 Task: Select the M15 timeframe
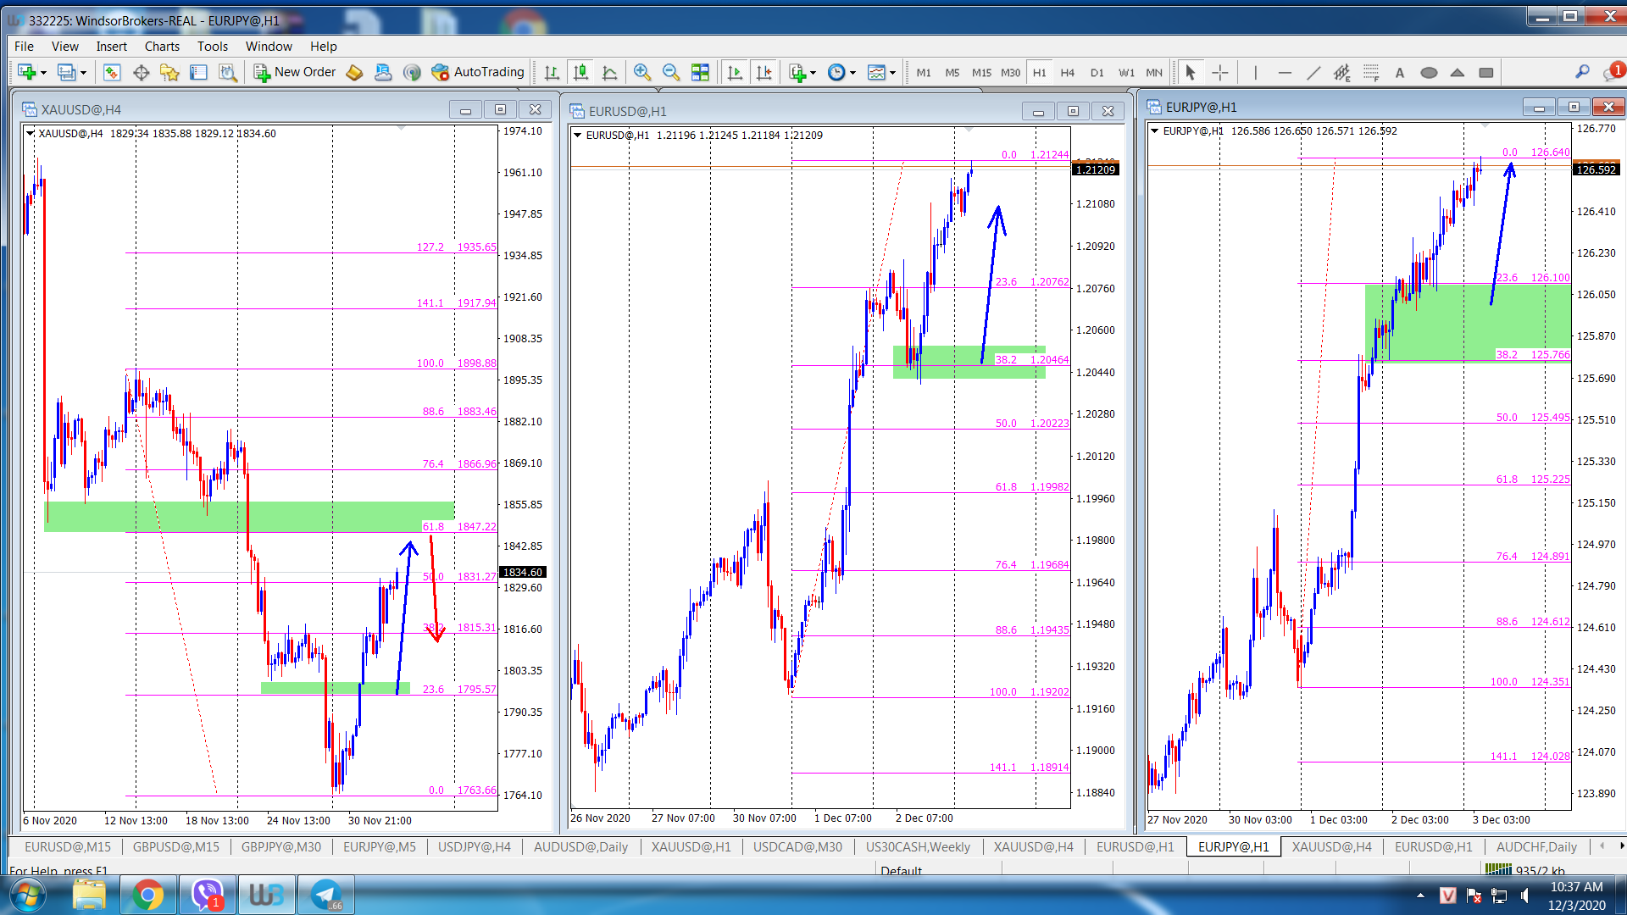point(981,73)
